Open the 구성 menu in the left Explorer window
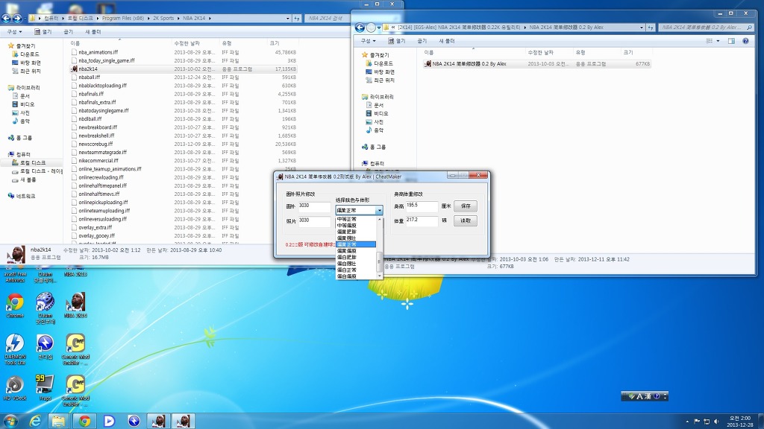This screenshot has width=764, height=429. (x=14, y=32)
